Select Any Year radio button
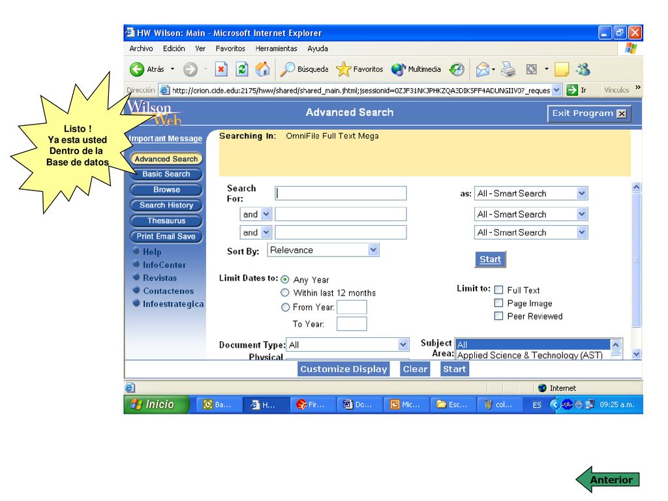This screenshot has width=668, height=501. [285, 279]
